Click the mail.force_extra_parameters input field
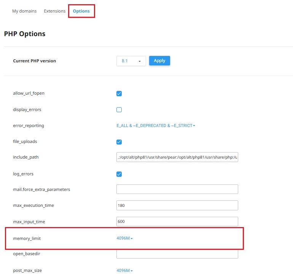 (x=177, y=189)
